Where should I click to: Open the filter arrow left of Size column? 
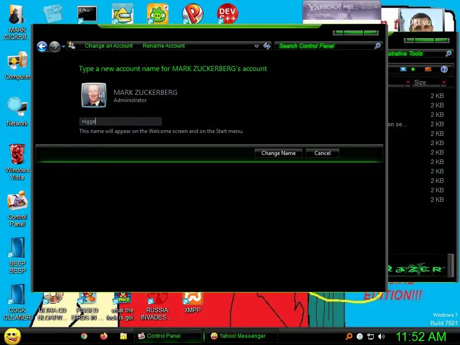pyautogui.click(x=408, y=83)
